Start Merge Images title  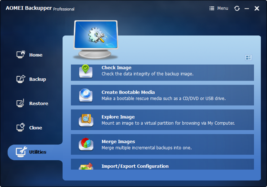(118, 142)
